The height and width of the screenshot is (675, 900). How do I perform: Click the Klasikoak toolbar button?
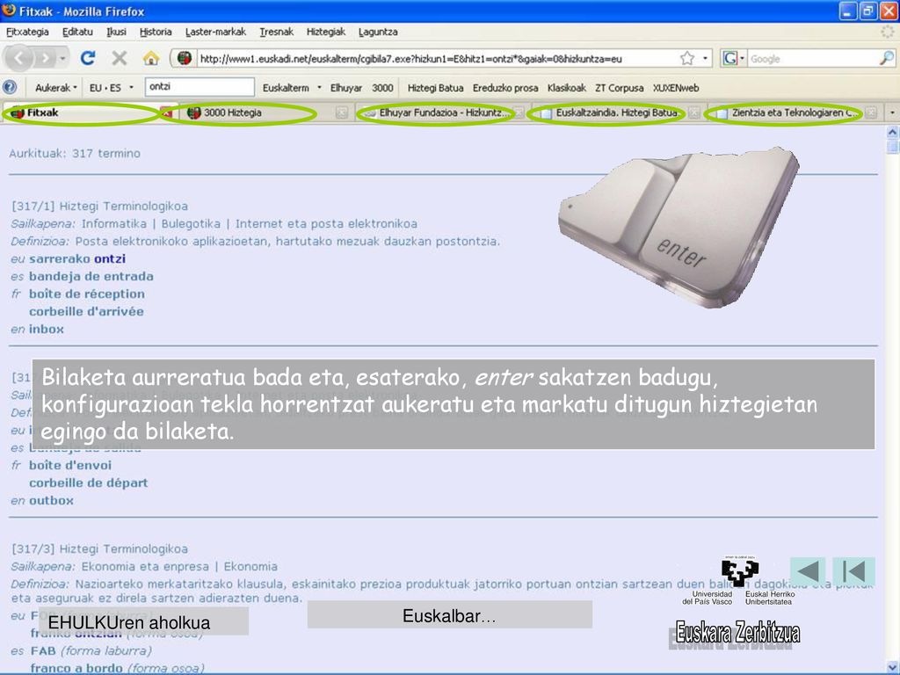(567, 88)
